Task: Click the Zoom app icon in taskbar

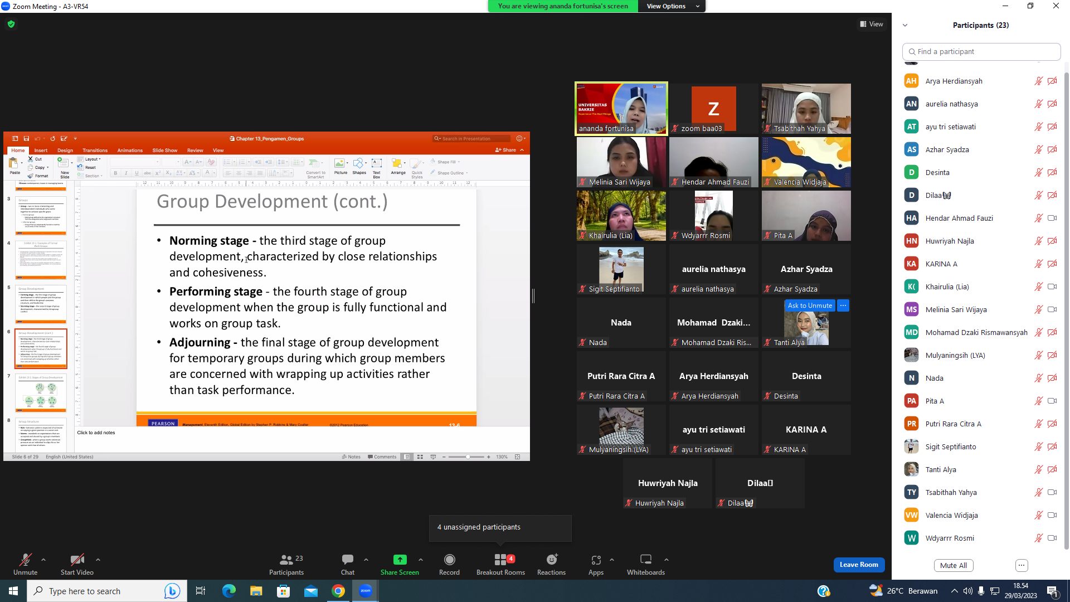Action: tap(366, 591)
